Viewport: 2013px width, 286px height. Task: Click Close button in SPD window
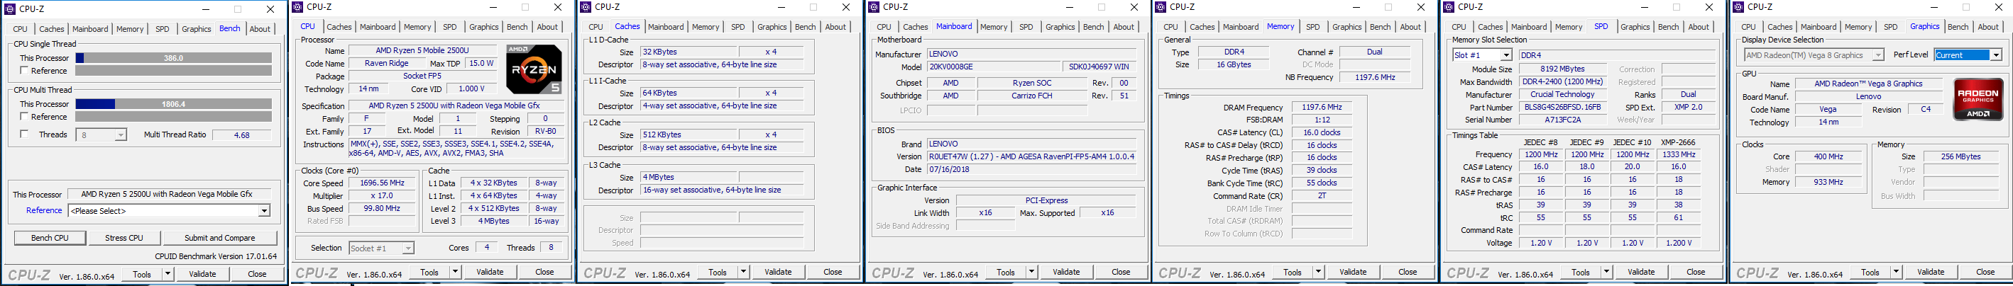click(x=1696, y=272)
